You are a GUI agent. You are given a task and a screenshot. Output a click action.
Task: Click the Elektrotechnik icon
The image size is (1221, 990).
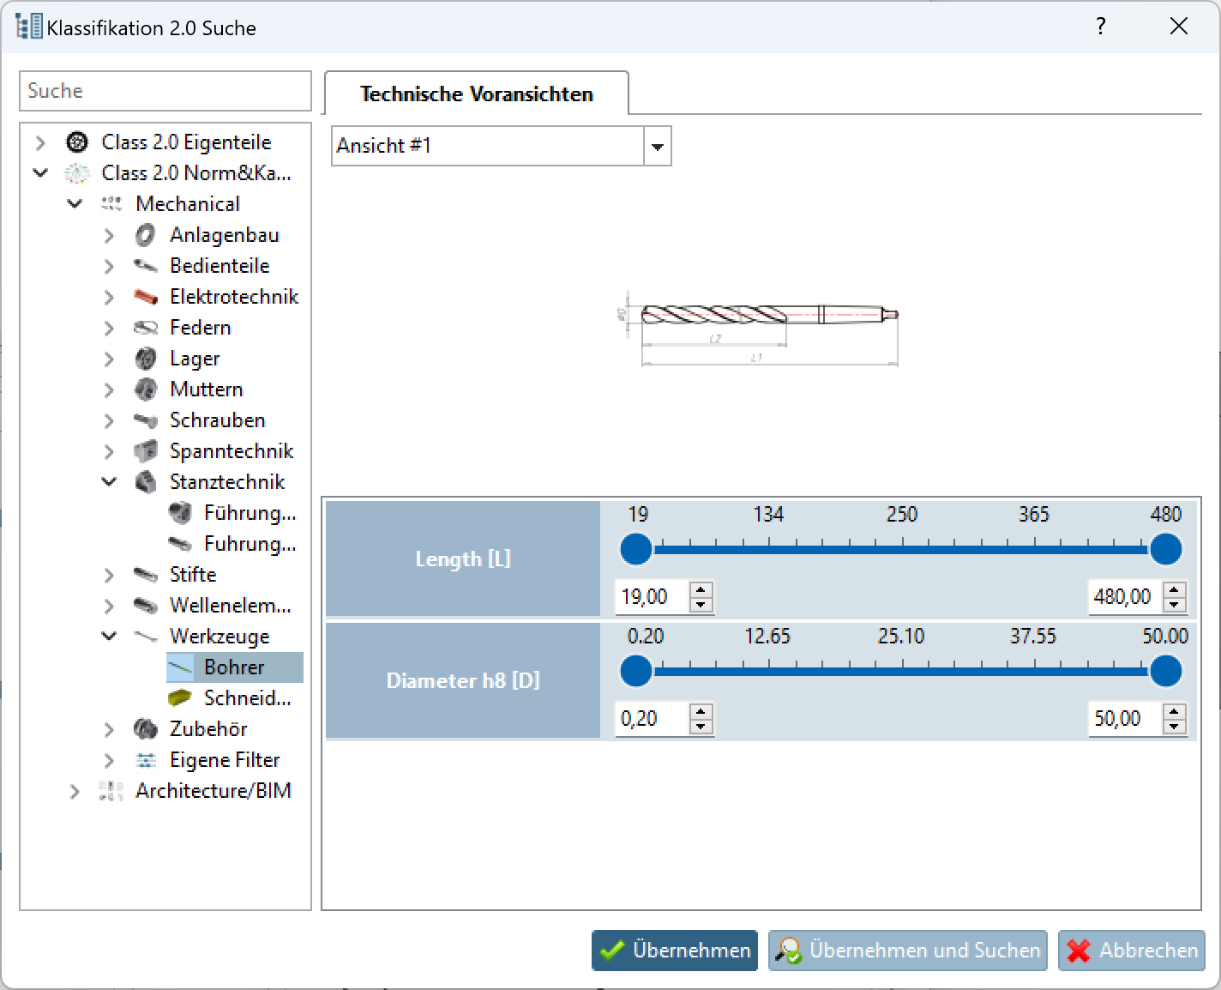pyautogui.click(x=146, y=296)
